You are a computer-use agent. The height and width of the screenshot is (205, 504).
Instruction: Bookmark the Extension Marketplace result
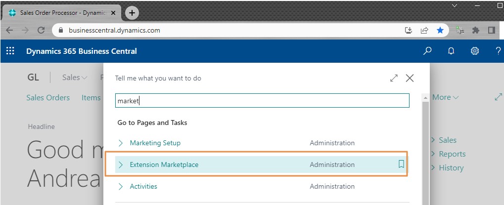coord(401,164)
